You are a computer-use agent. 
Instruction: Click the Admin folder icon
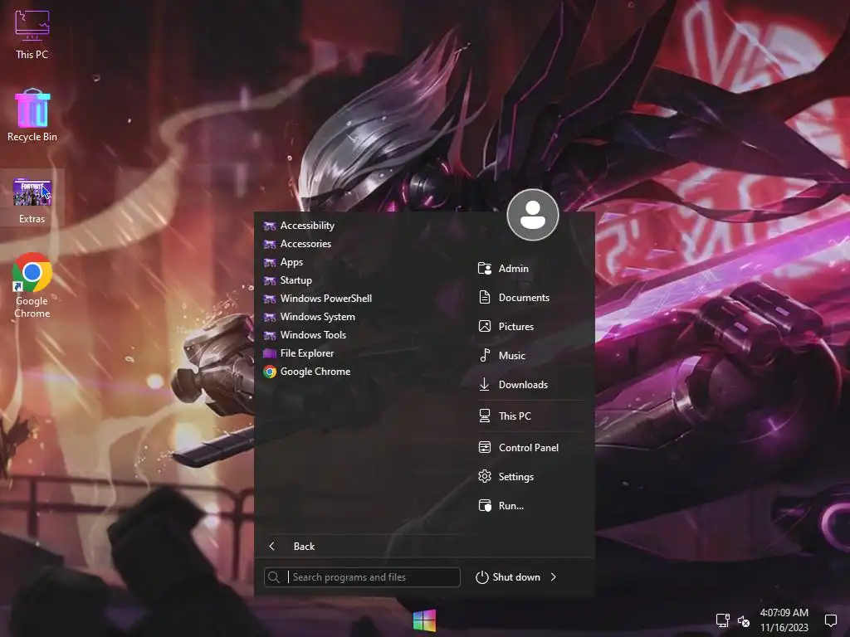485,269
